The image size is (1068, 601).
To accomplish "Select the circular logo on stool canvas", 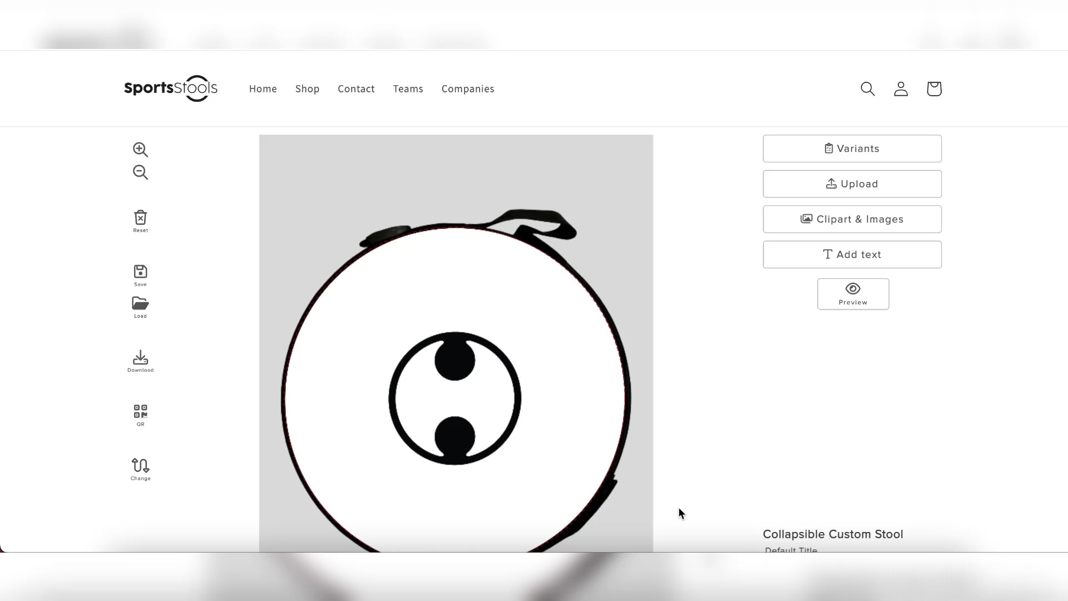I will (454, 398).
